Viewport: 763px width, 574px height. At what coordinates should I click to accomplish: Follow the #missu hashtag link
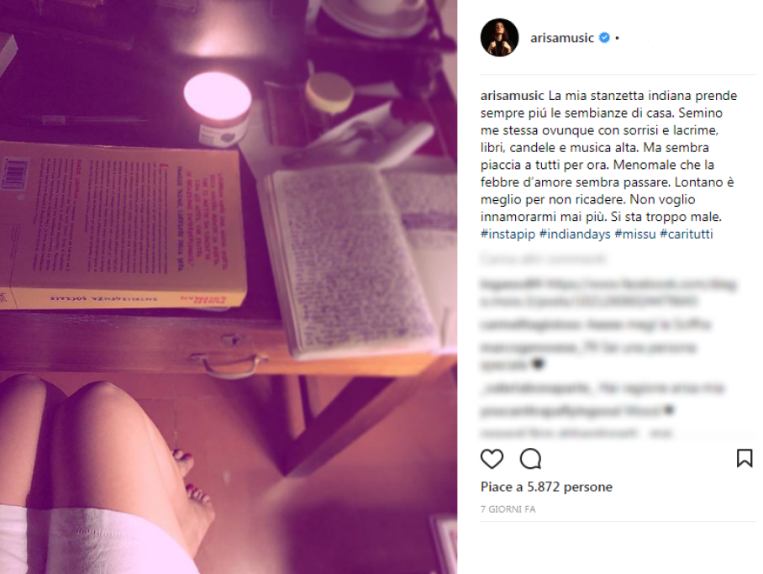[635, 234]
